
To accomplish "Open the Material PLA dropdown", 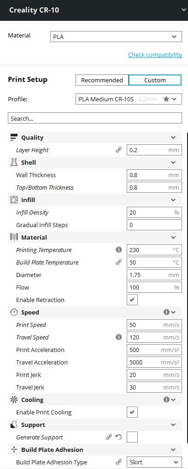I will 116,37.
